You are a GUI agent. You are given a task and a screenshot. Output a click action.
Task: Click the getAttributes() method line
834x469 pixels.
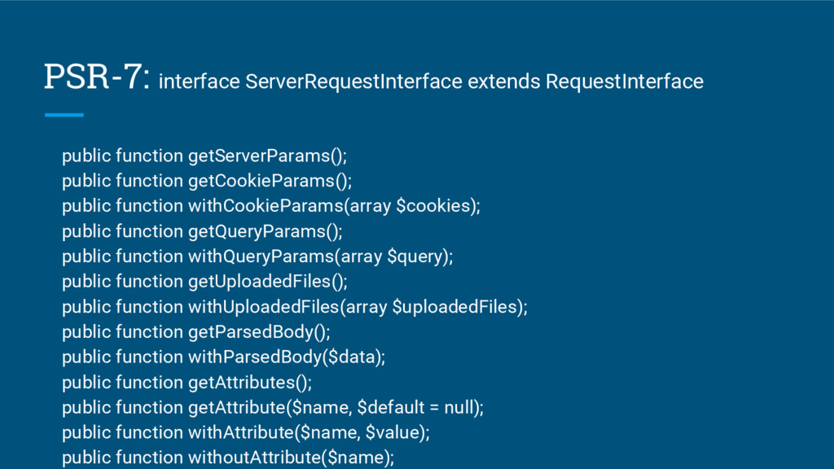(x=187, y=383)
